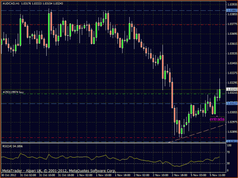Click the 1.03775 price scale value
This screenshot has height=178, width=238.
[232, 24]
